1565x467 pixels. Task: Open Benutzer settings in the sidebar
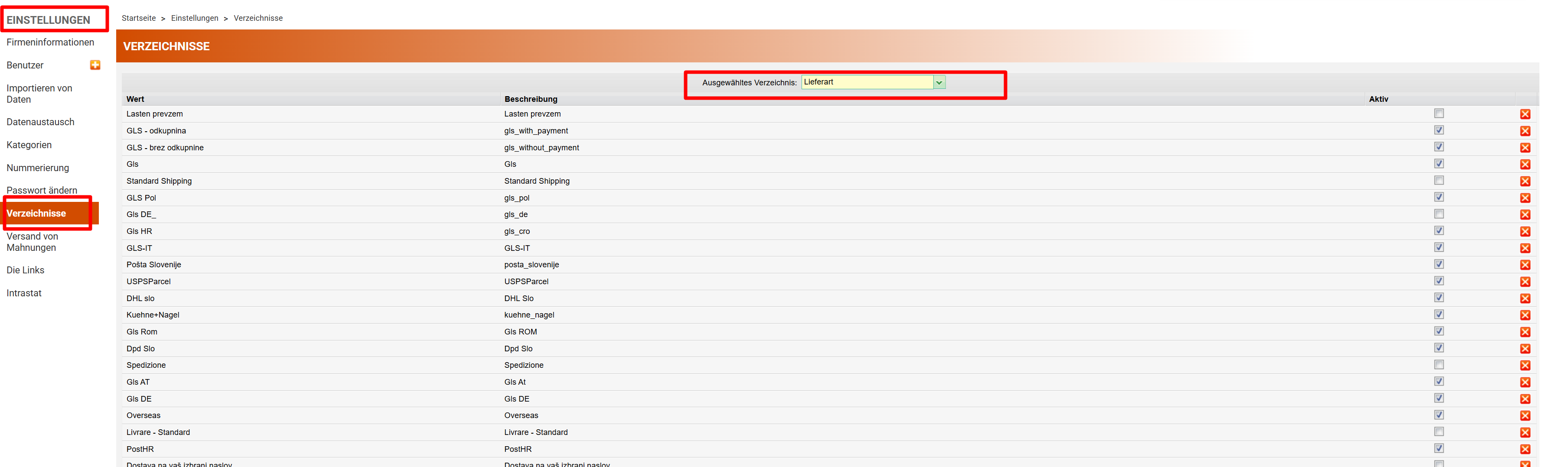click(25, 65)
